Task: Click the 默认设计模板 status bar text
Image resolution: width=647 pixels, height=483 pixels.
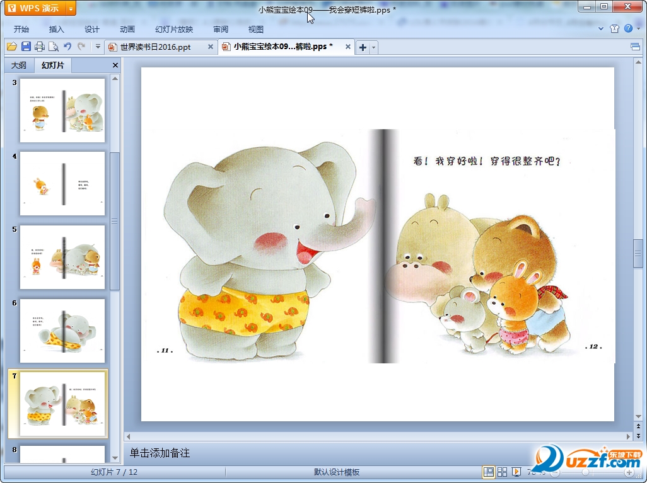Action: (x=337, y=472)
